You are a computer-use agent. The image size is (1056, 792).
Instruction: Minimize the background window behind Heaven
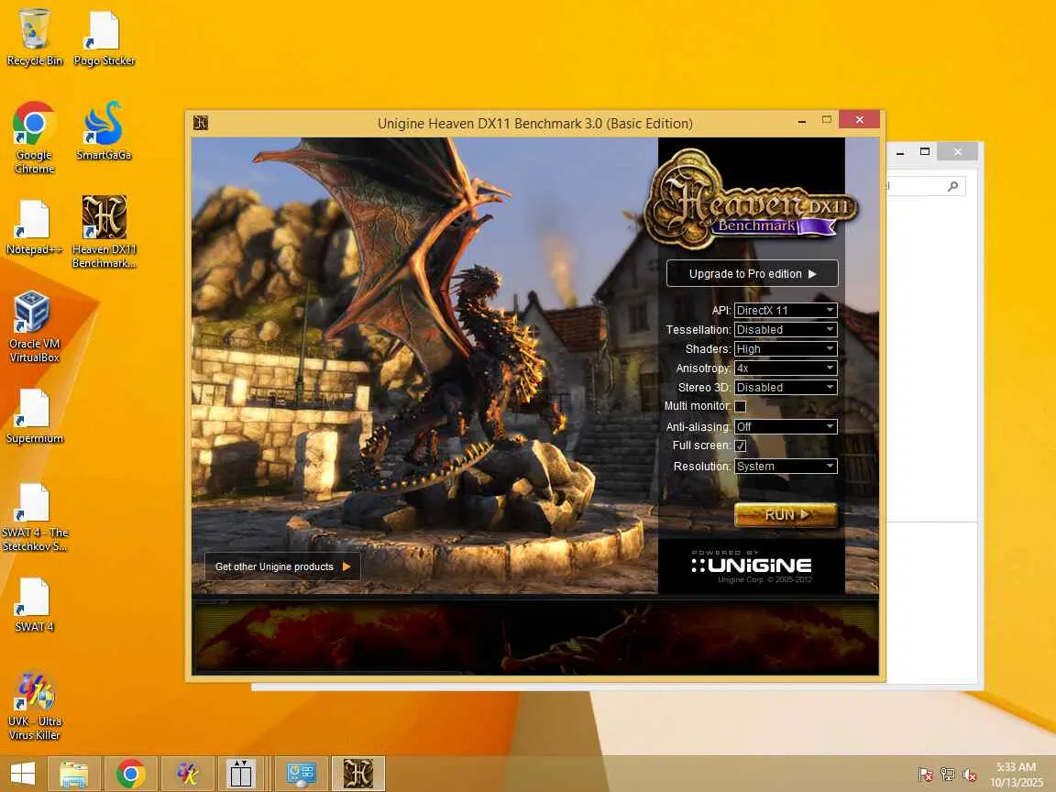point(900,153)
